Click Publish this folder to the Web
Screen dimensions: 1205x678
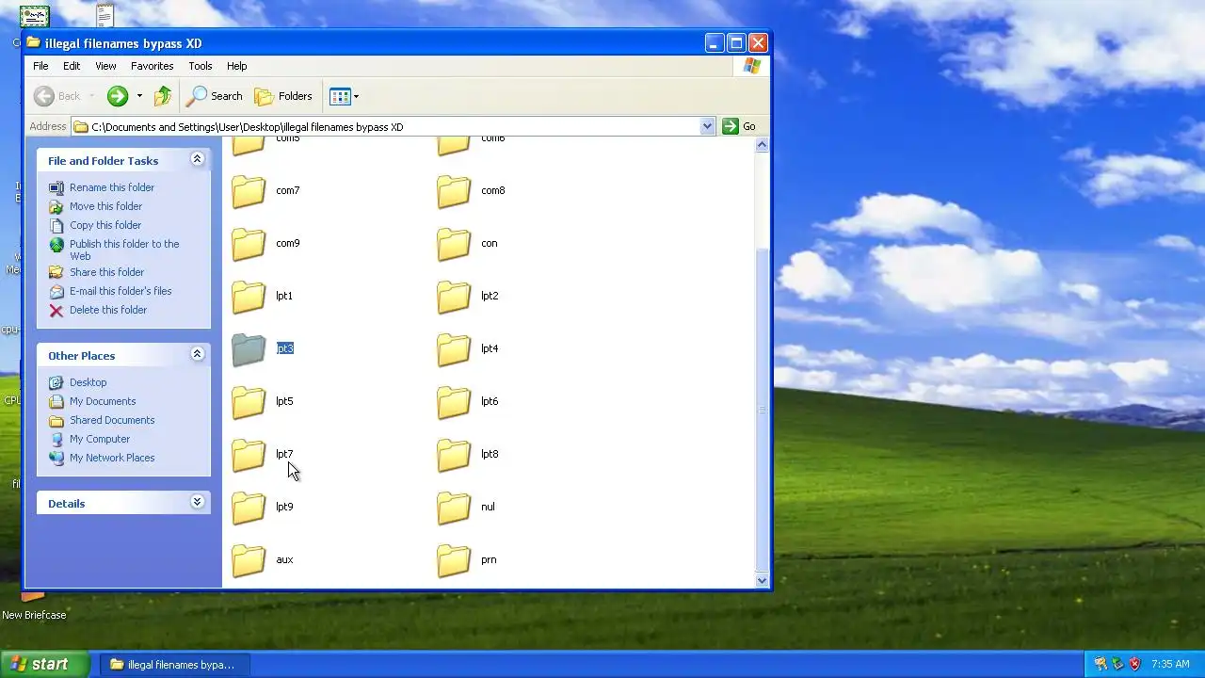(124, 250)
